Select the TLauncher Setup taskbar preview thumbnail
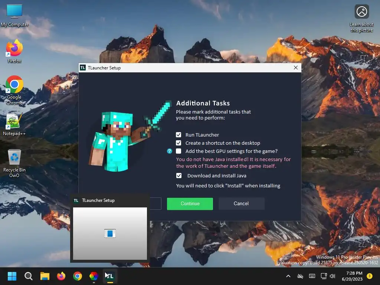This screenshot has height=285, width=380. point(110,233)
